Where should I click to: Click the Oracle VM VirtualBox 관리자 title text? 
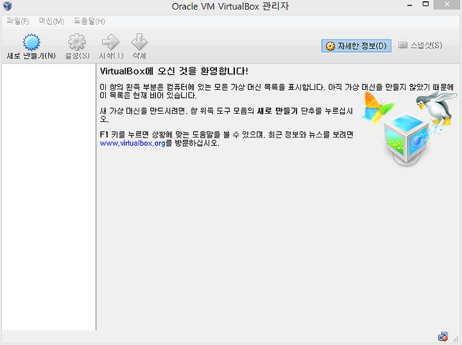click(x=230, y=6)
